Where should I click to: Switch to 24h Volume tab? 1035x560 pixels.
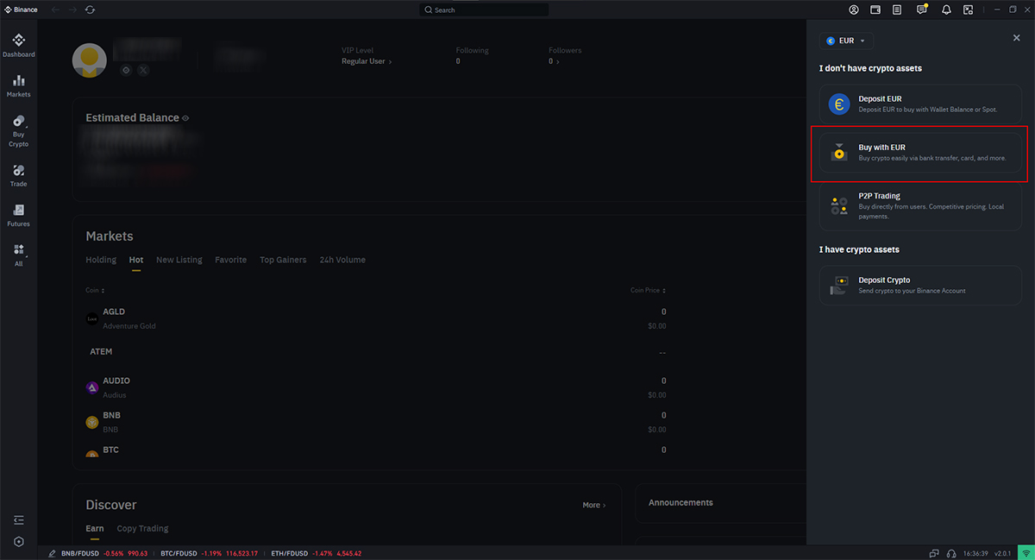(342, 260)
